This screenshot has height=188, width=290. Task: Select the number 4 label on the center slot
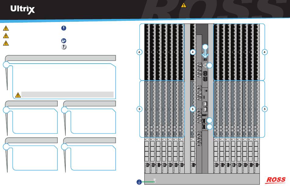[x=193, y=52]
